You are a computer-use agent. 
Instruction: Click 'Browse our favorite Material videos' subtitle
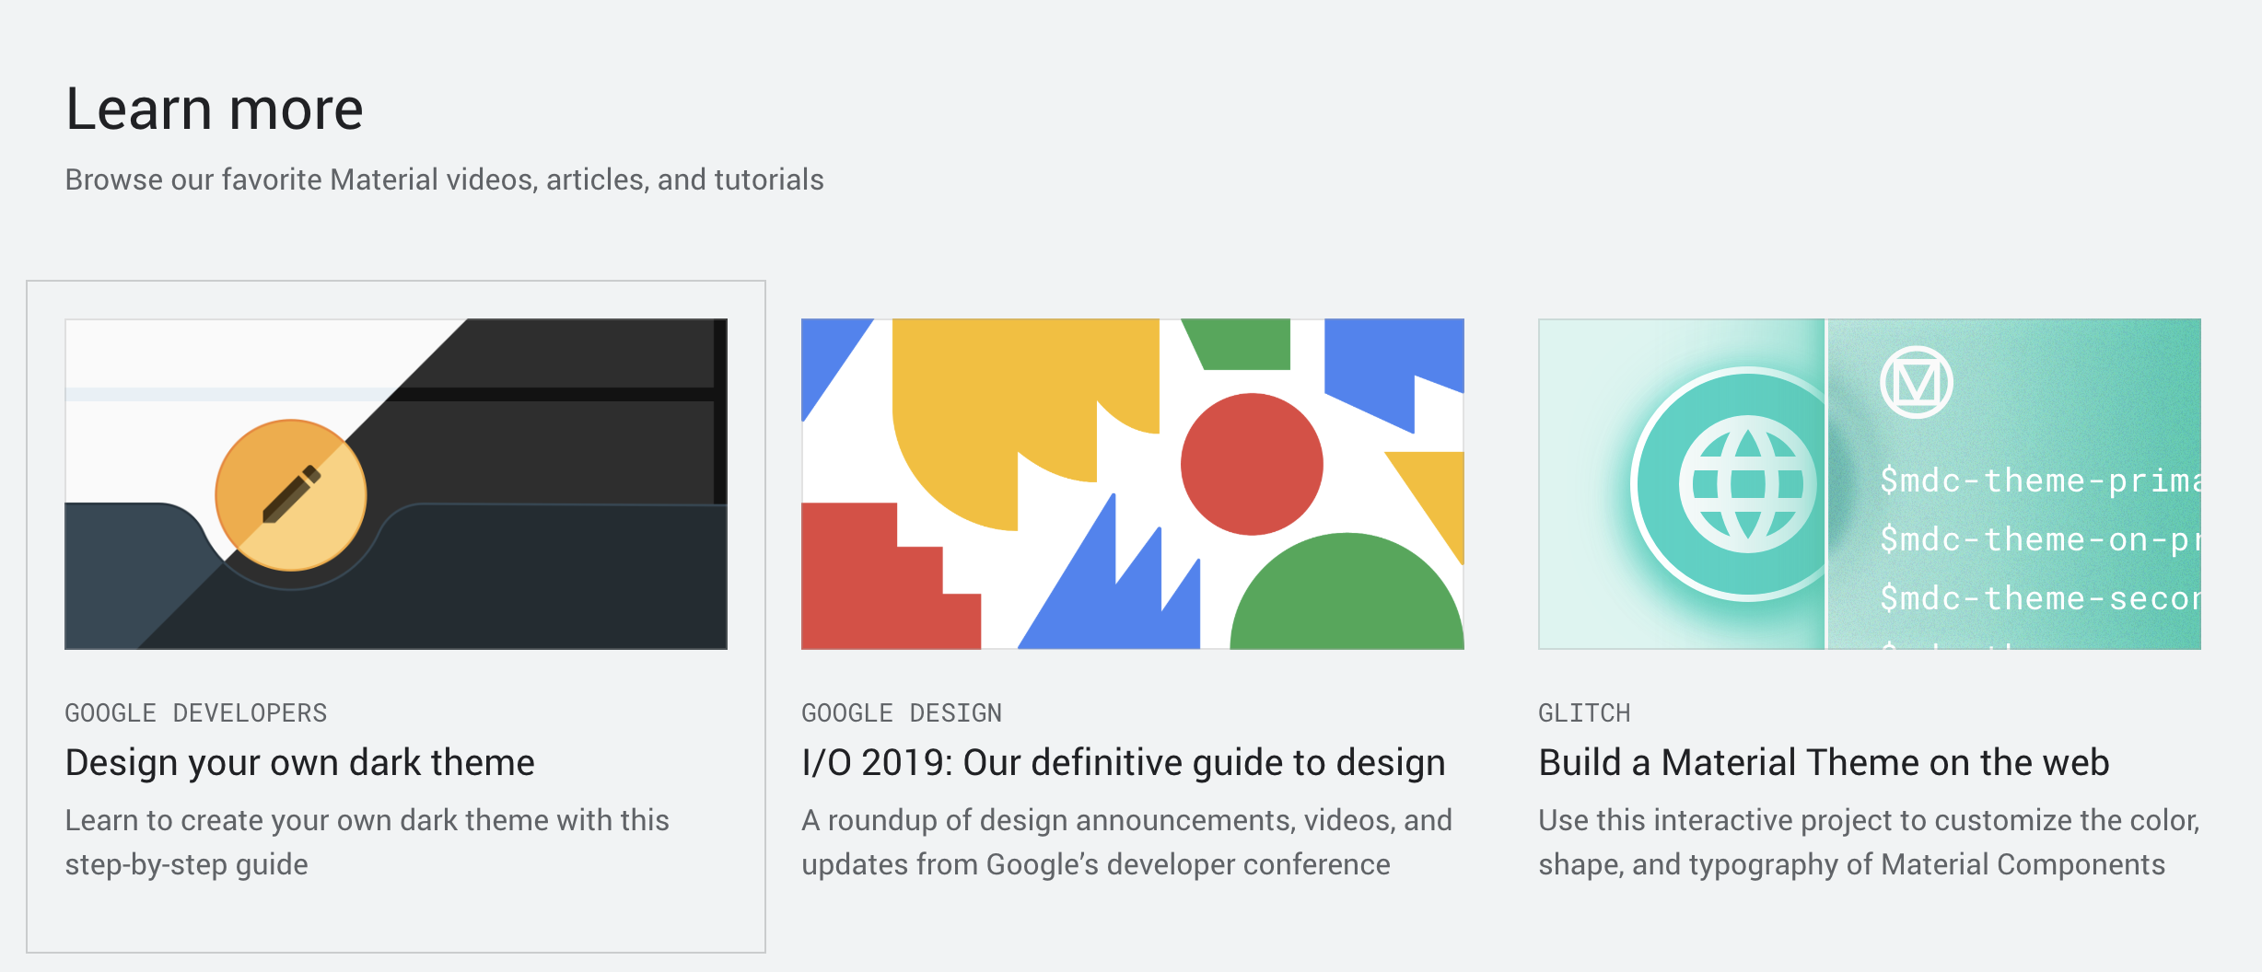[x=444, y=179]
